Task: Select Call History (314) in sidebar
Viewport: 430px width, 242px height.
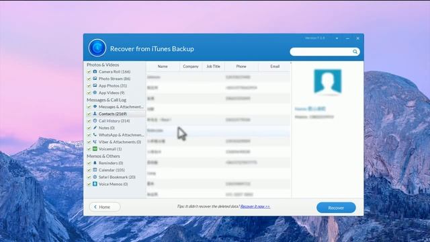Action: (114, 121)
